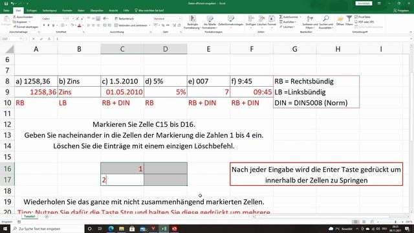The width and height of the screenshot is (414, 233).
Task: Save the workbook with the quick access icon
Action: [6, 3]
